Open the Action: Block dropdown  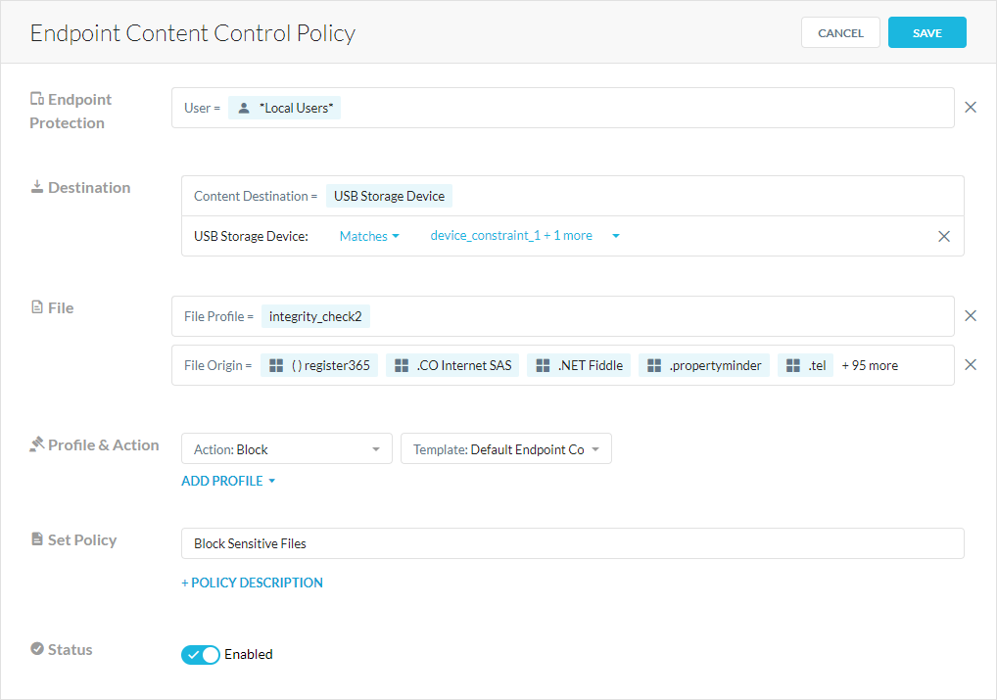coord(286,448)
